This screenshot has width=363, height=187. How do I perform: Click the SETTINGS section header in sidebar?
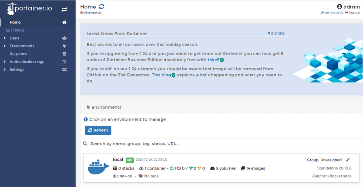point(15,30)
